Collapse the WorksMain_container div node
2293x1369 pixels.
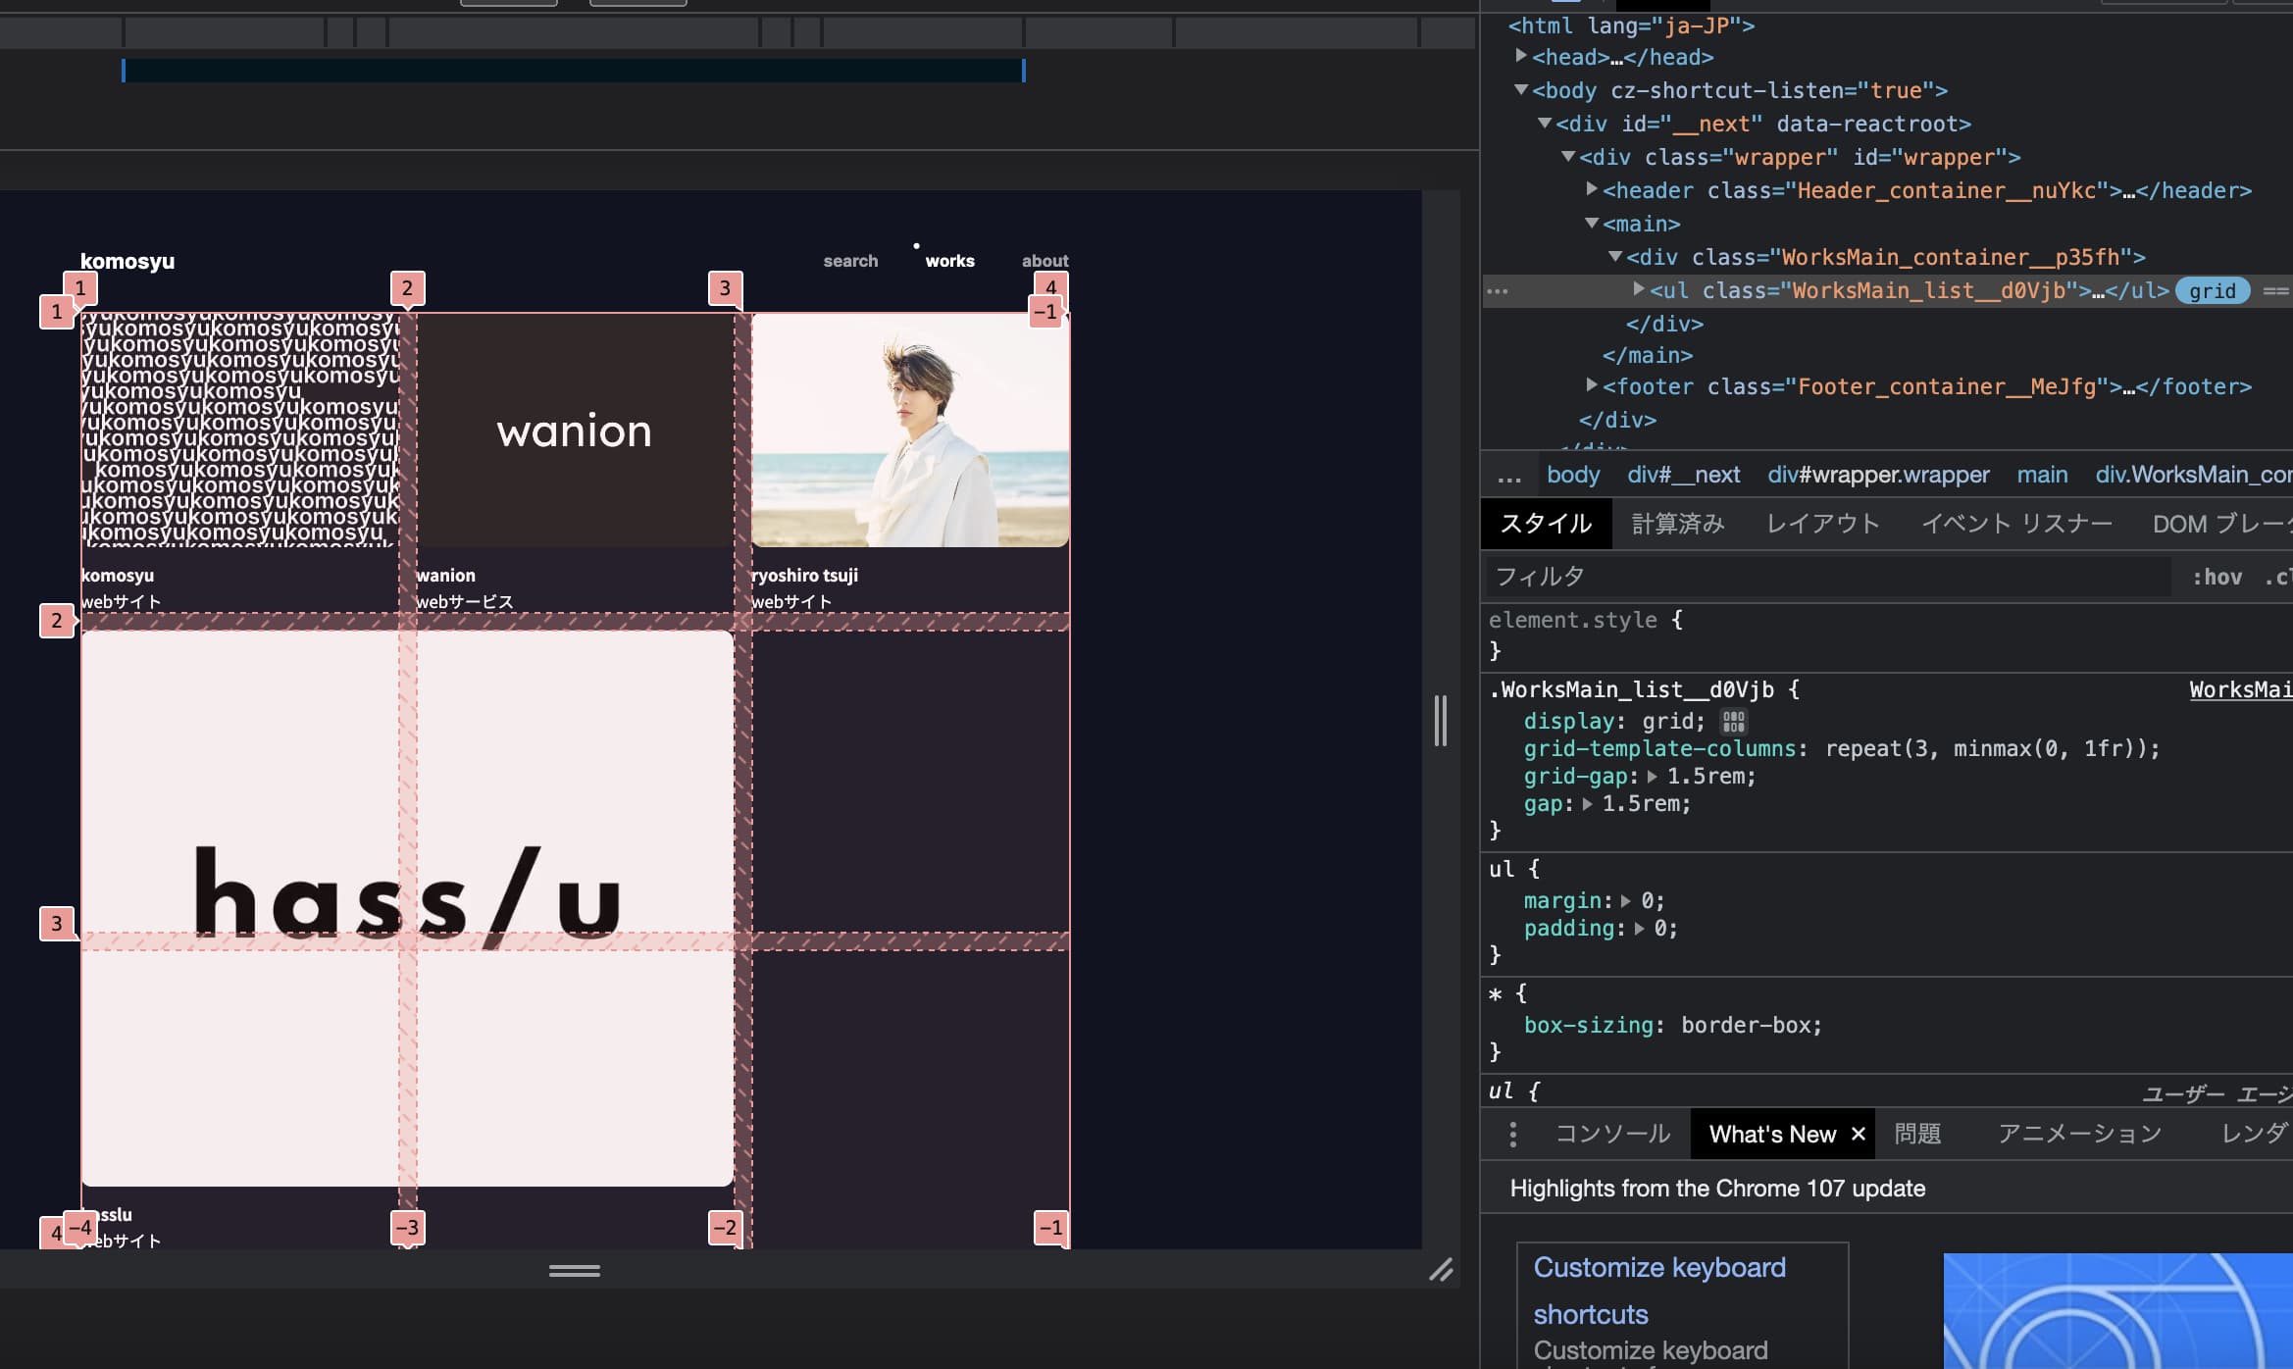(1615, 256)
